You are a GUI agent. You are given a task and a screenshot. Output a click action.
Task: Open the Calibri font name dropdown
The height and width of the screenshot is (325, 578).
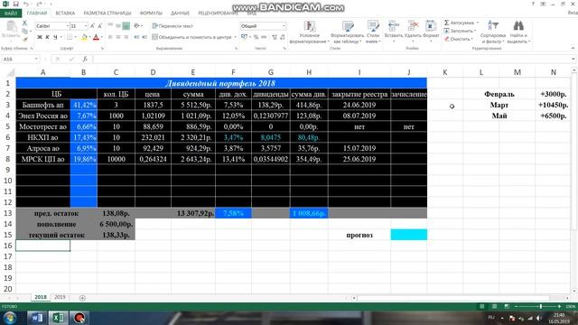tap(68, 26)
